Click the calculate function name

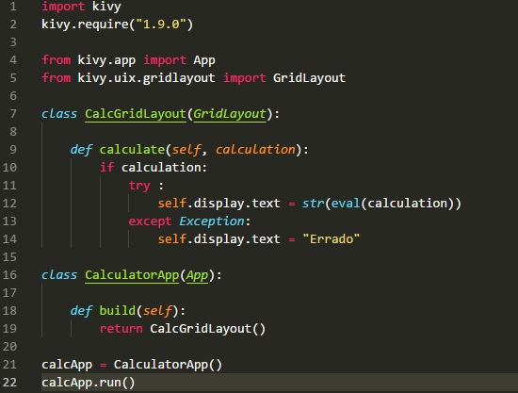click(x=132, y=150)
